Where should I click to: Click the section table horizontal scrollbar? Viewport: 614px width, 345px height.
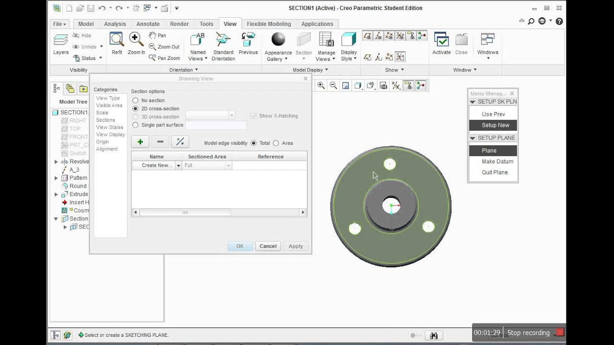pyautogui.click(x=185, y=212)
